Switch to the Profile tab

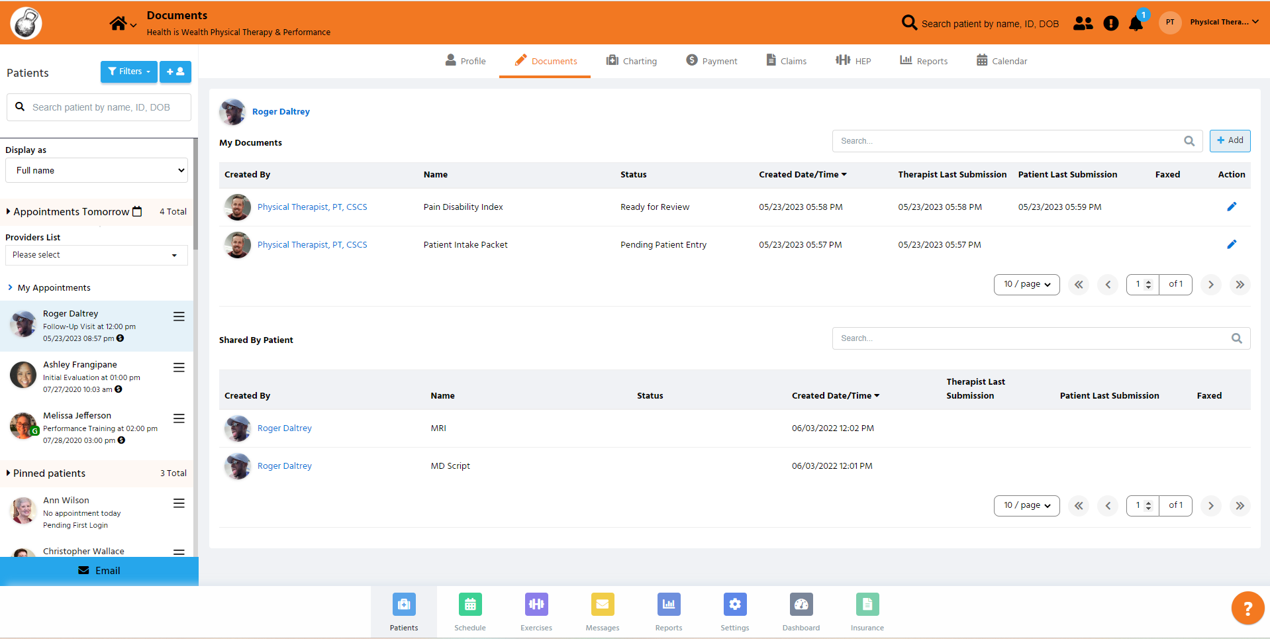(465, 61)
